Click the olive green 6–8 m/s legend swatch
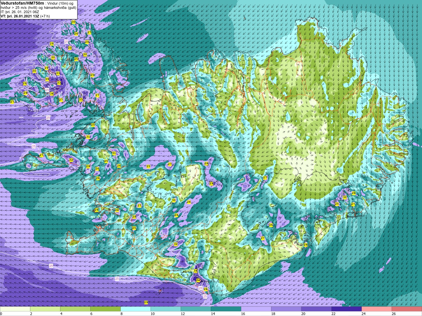 pyautogui.click(x=105, y=309)
